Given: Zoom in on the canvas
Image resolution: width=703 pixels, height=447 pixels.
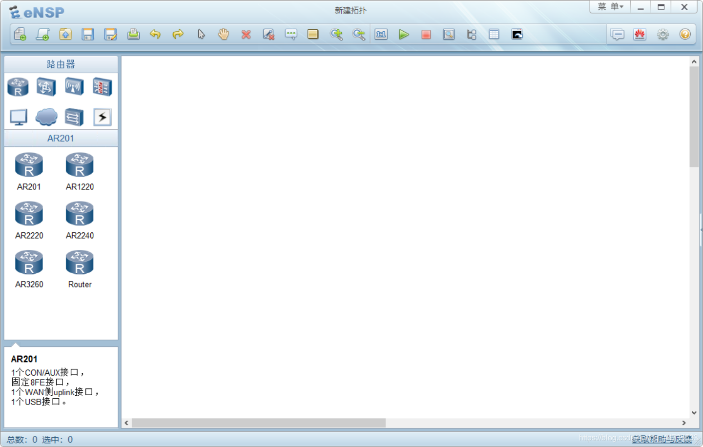Looking at the screenshot, I should click(x=336, y=34).
